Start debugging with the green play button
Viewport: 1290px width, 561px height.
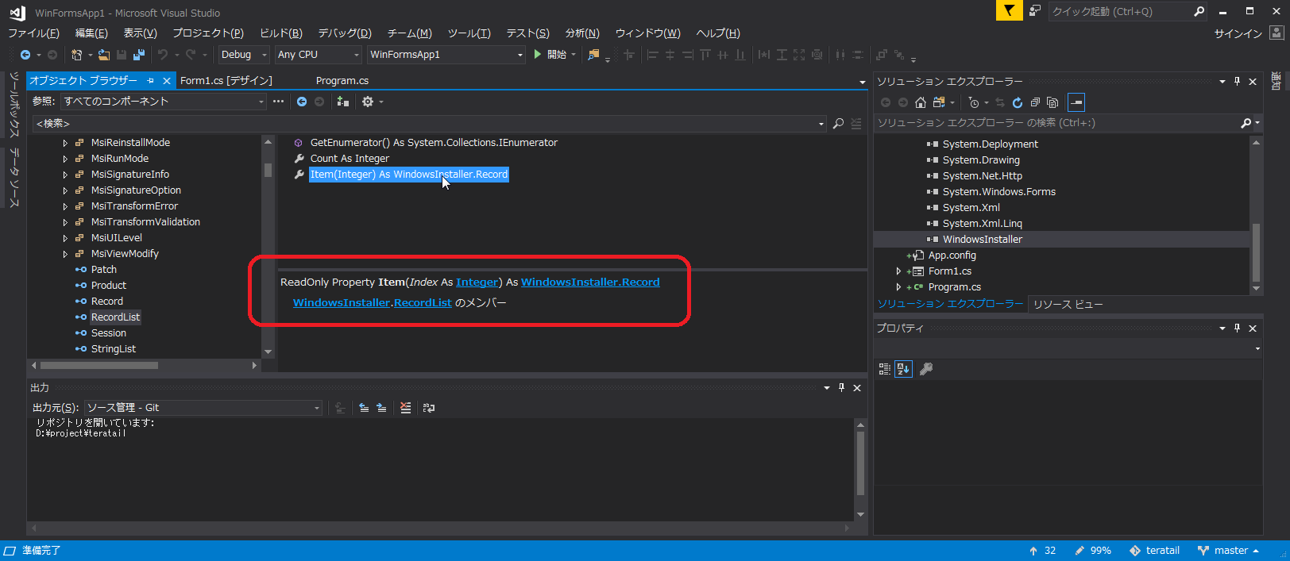coord(538,55)
